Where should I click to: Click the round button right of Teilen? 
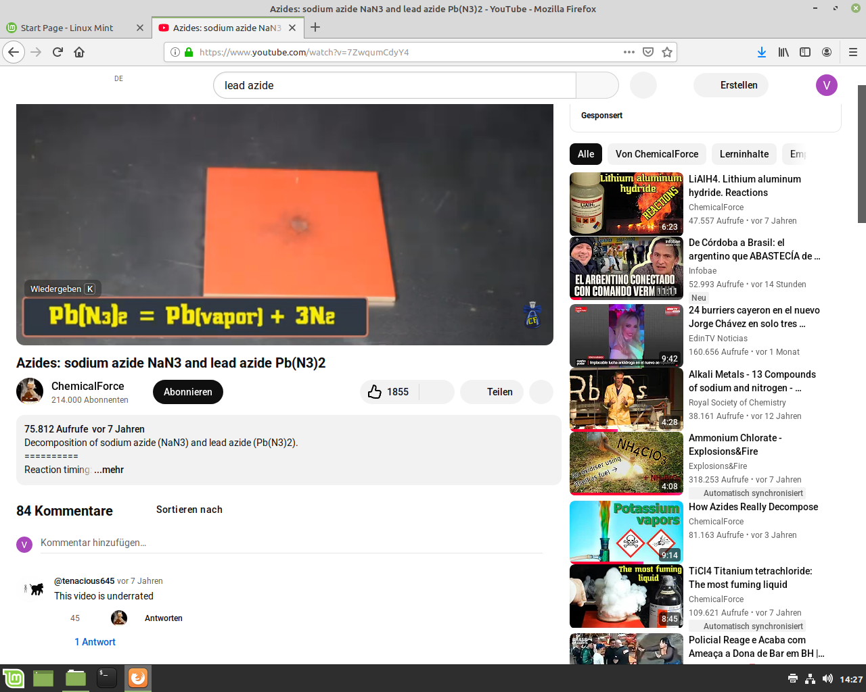pyautogui.click(x=541, y=392)
